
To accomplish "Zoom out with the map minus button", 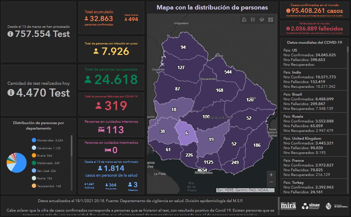I will (x=271, y=182).
